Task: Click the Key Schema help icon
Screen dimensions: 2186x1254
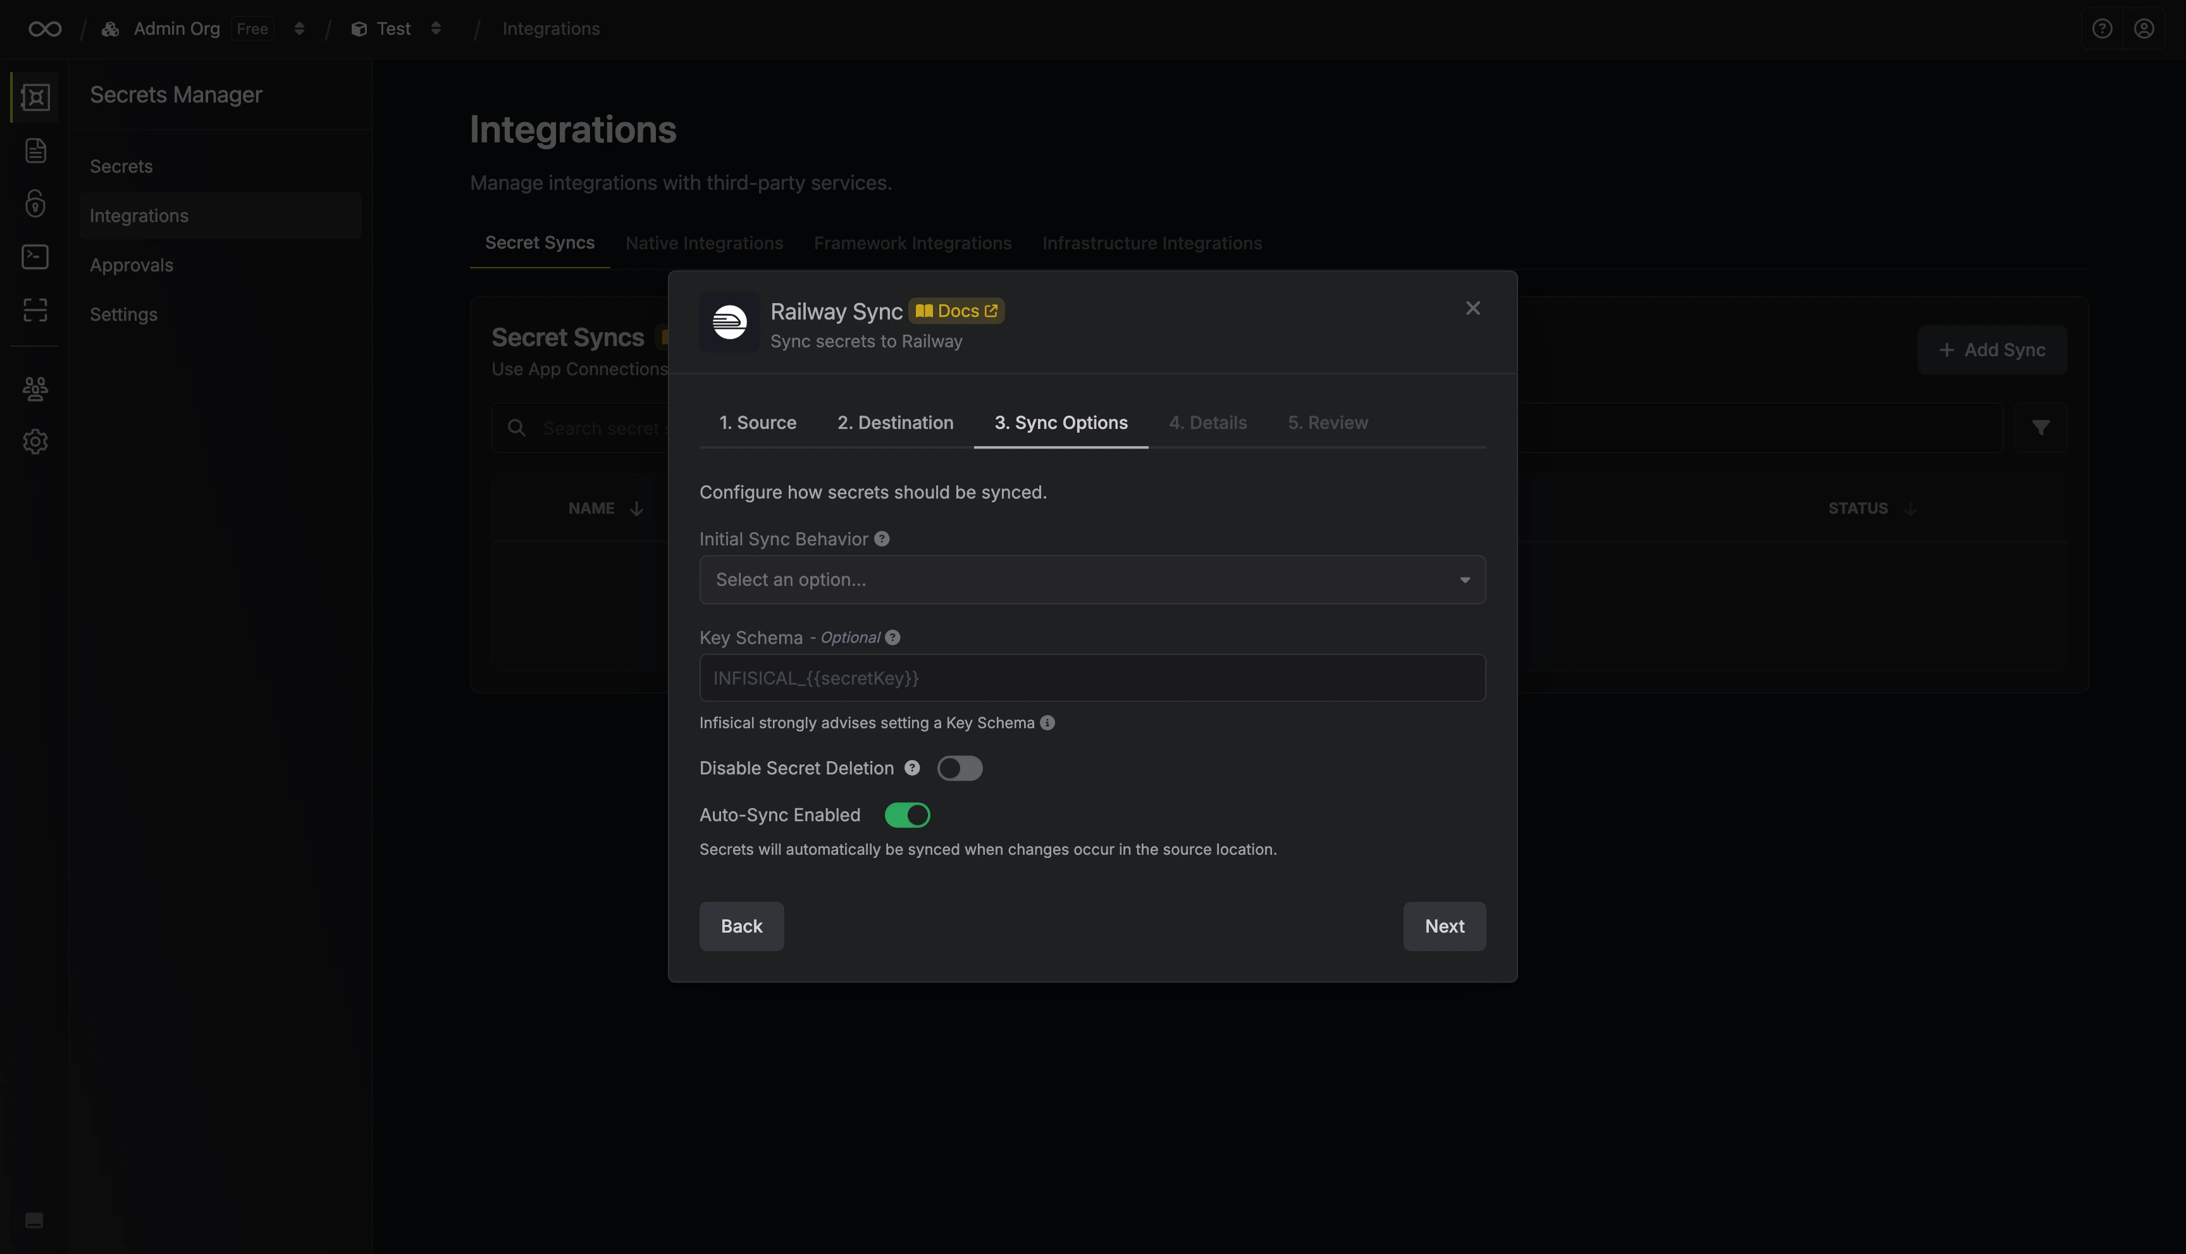Action: click(x=893, y=638)
